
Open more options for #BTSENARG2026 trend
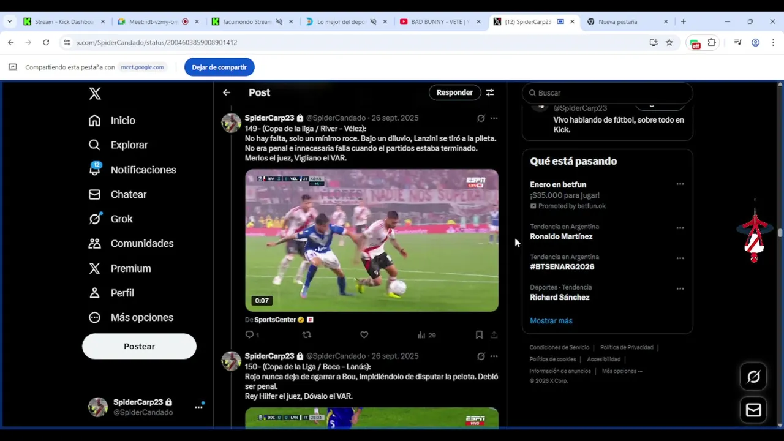tap(680, 258)
